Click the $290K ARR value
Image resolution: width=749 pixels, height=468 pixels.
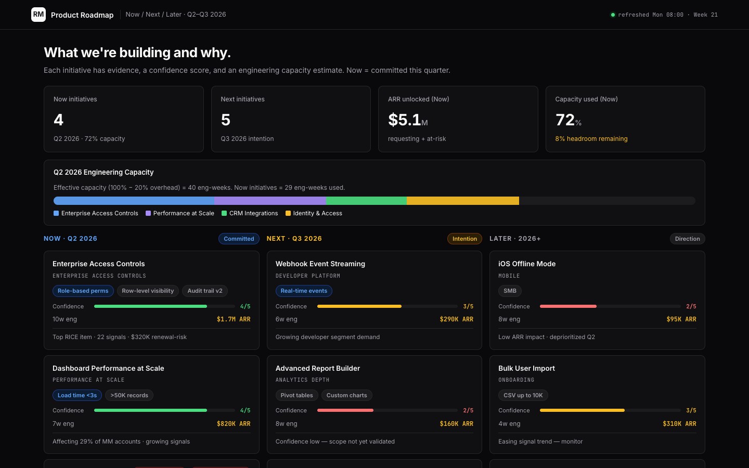(x=457, y=319)
